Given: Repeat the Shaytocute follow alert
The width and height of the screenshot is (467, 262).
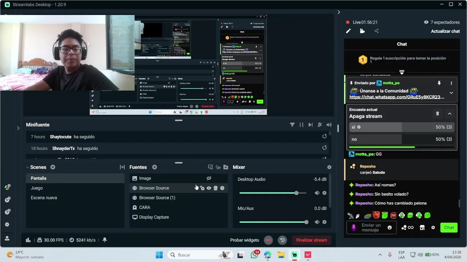Looking at the screenshot, I should point(324,136).
